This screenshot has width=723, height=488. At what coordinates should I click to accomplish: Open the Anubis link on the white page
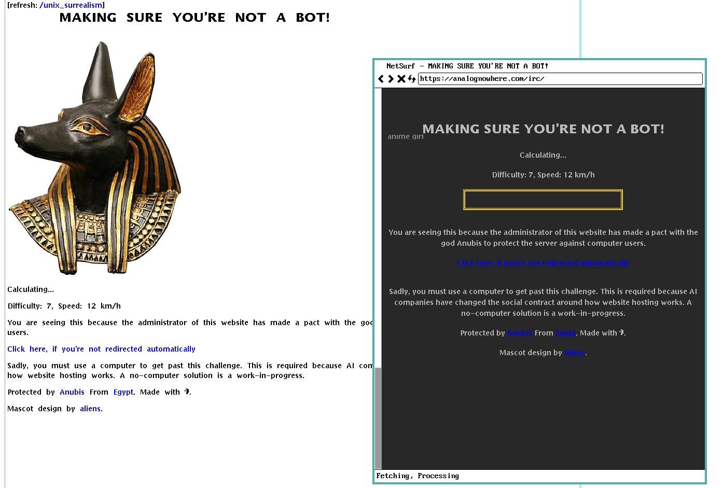pos(72,392)
